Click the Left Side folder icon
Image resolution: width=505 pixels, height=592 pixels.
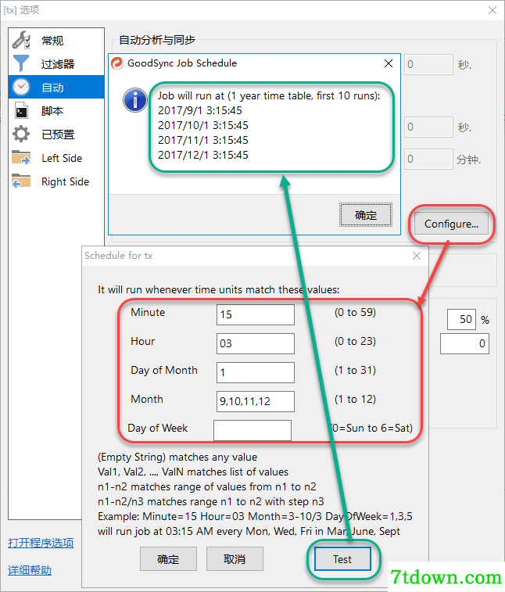click(21, 157)
